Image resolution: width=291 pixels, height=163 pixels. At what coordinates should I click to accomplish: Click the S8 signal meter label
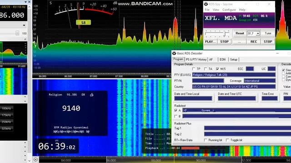click(x=83, y=23)
